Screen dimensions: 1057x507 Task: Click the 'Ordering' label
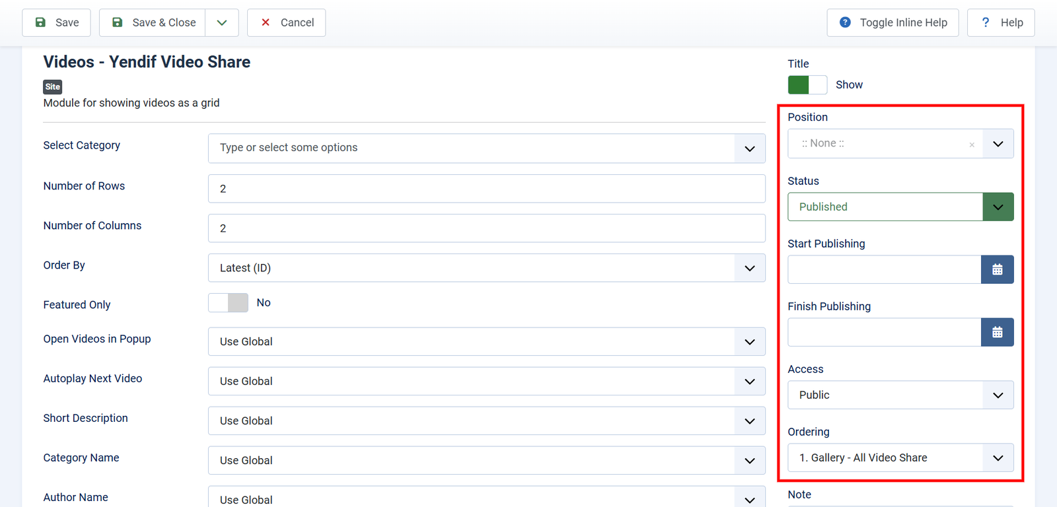tap(809, 432)
